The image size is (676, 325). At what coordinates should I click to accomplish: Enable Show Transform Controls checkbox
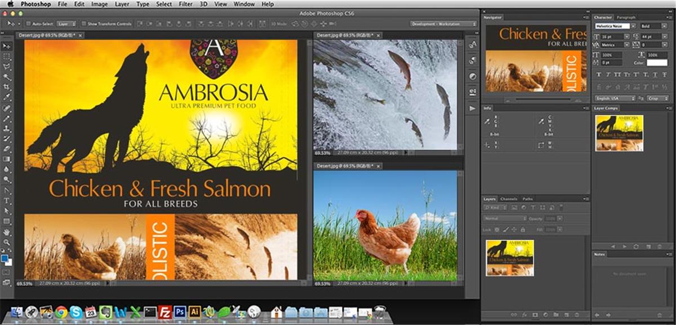click(83, 24)
